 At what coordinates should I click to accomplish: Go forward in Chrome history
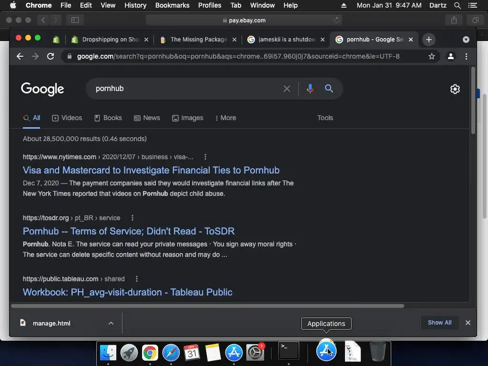35,56
